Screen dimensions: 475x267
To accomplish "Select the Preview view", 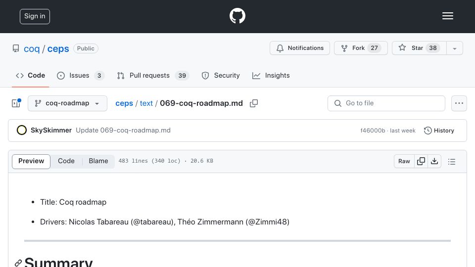I will click(x=31, y=161).
